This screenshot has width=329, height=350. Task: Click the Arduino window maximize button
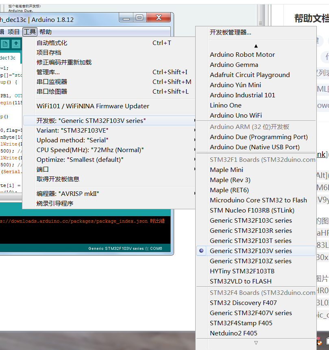139,17
